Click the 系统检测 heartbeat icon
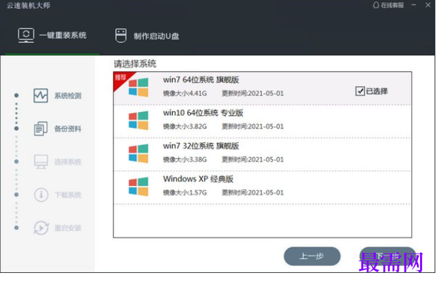 (x=41, y=95)
